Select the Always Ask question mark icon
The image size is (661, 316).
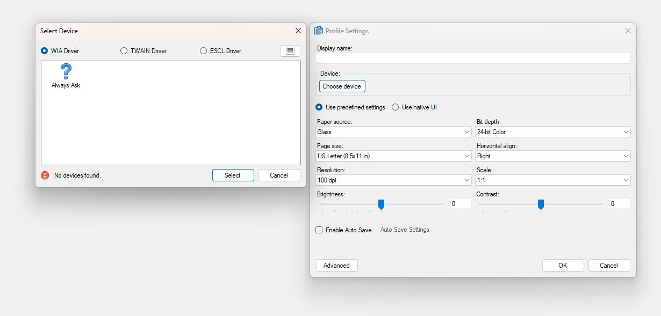point(66,71)
